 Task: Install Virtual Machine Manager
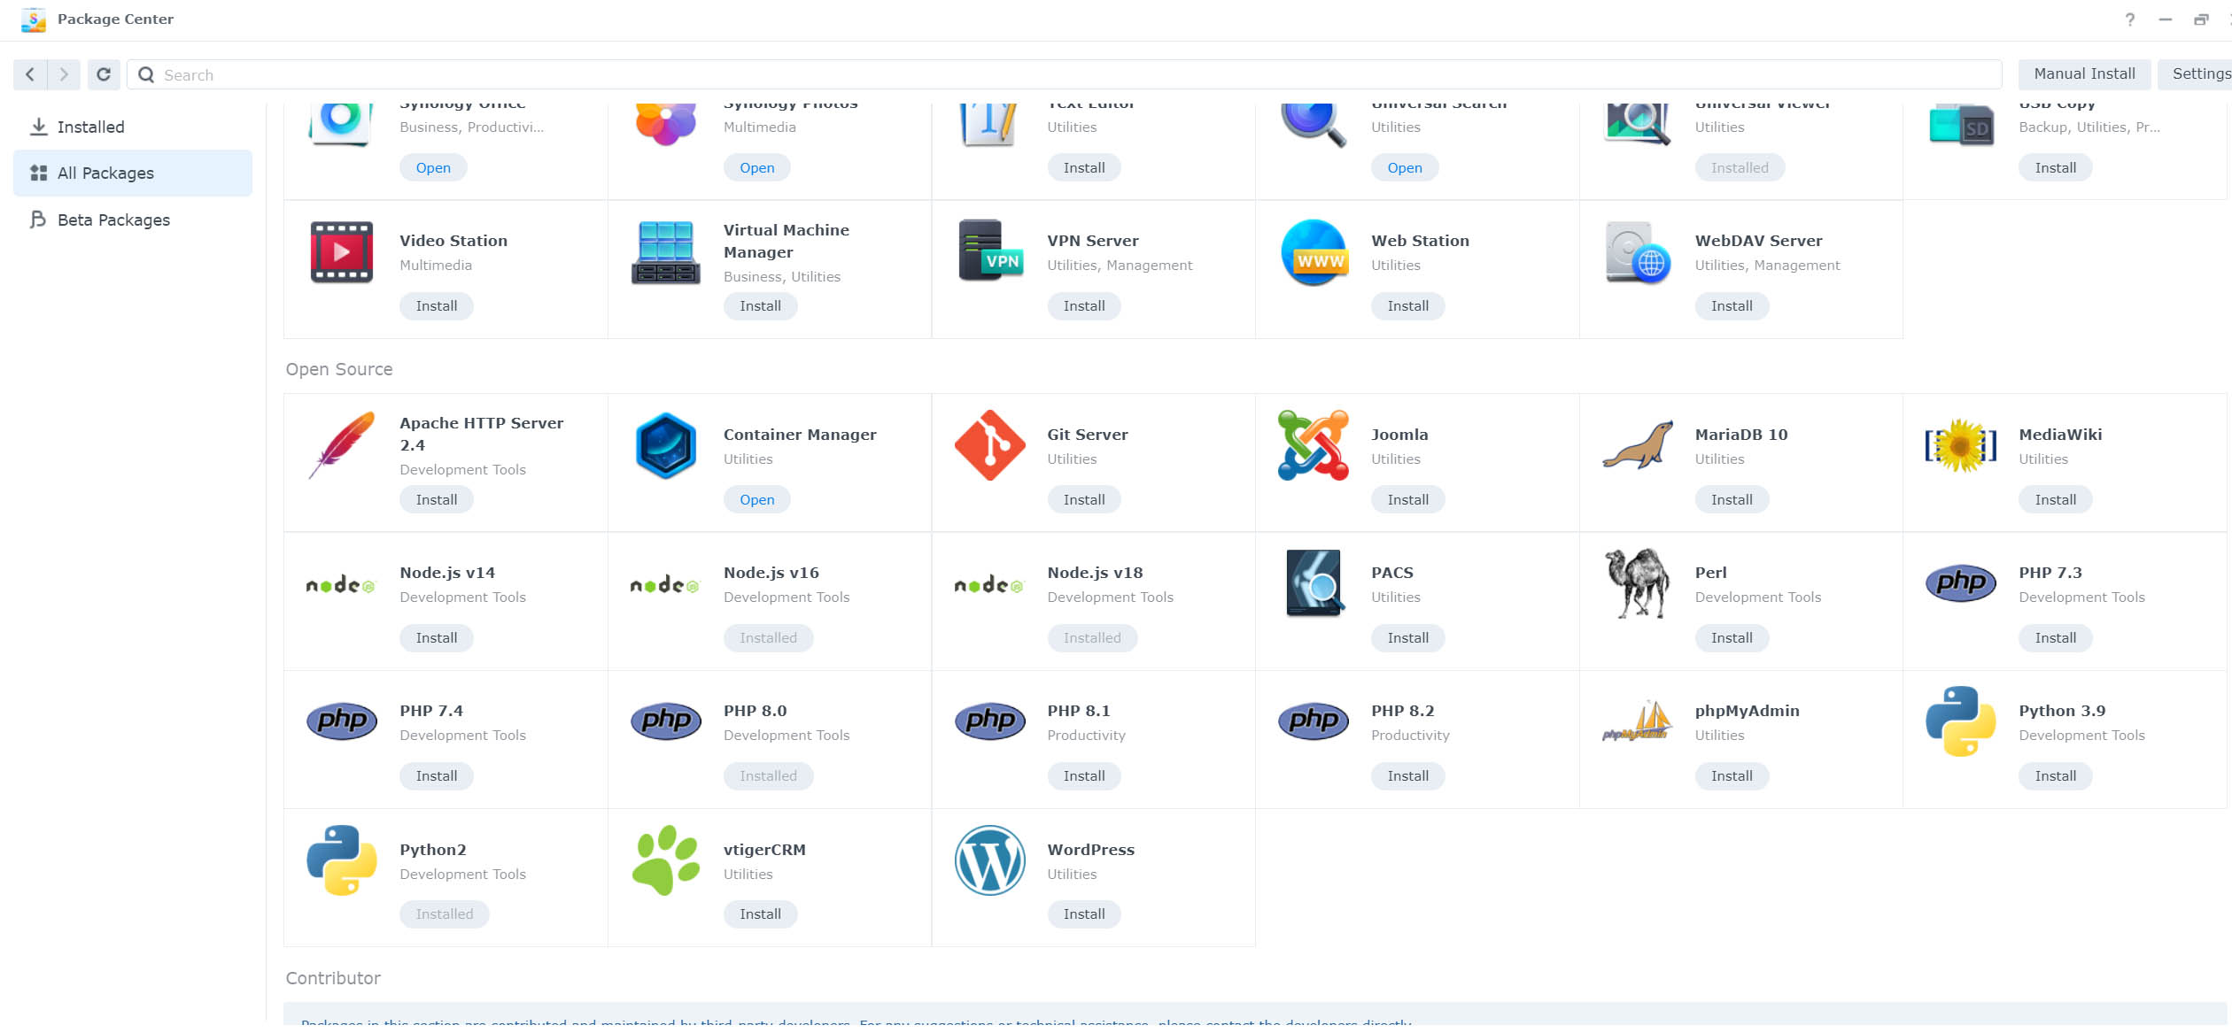tap(761, 306)
